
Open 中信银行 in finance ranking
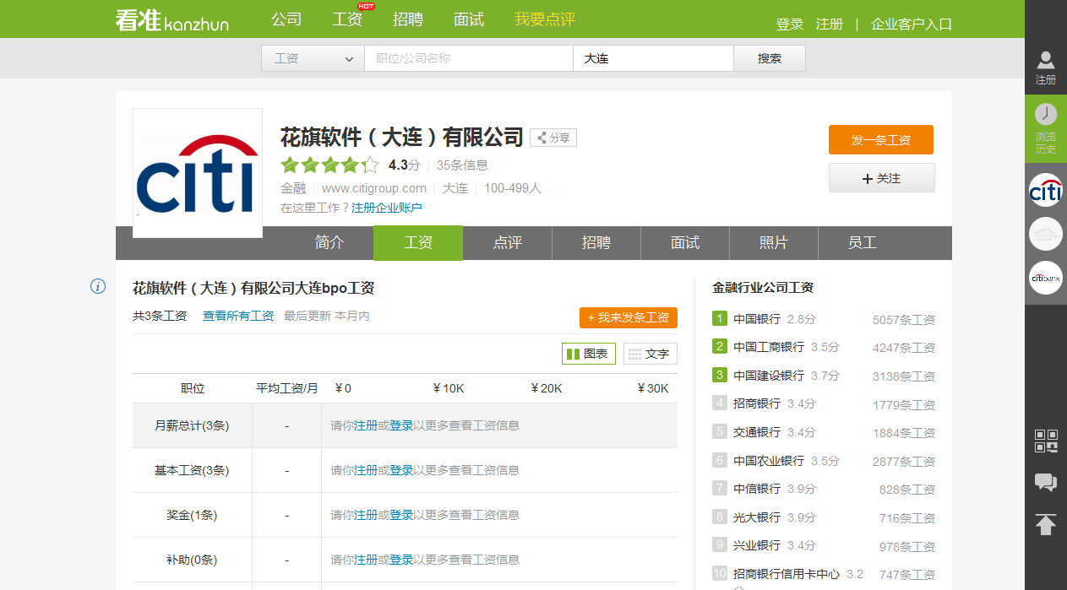pyautogui.click(x=757, y=489)
